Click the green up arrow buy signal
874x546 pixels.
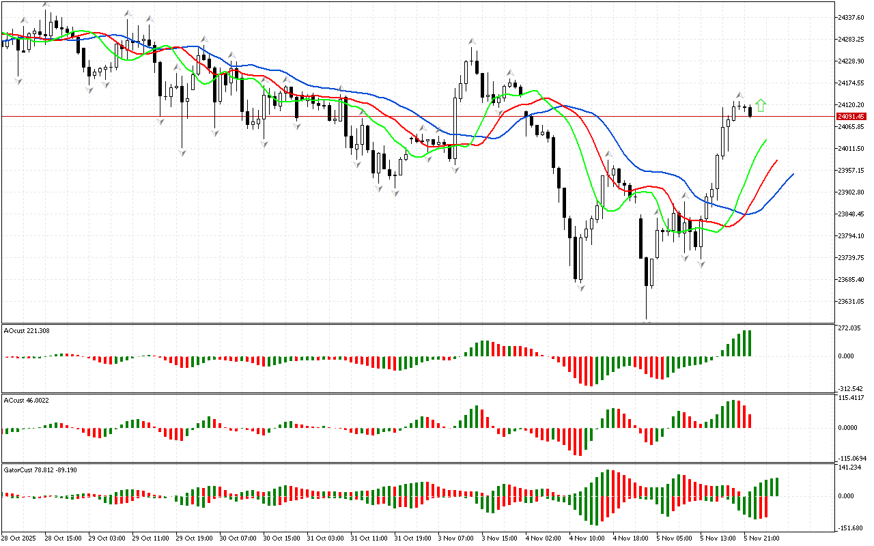coord(761,105)
